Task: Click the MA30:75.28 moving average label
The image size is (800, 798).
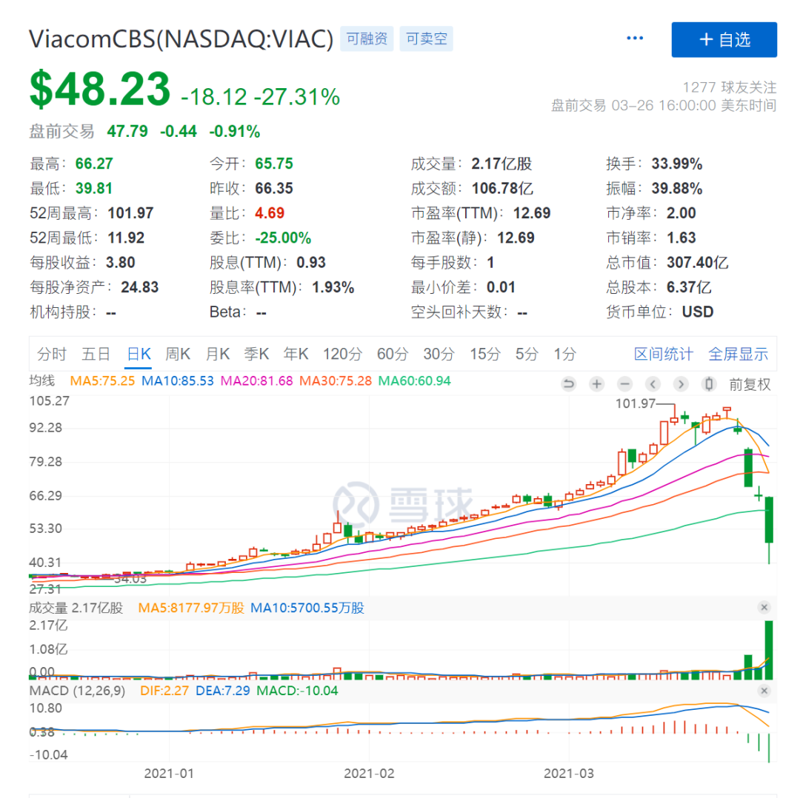Action: click(336, 381)
